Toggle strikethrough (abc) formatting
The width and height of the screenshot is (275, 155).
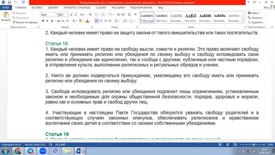[x=58, y=21]
